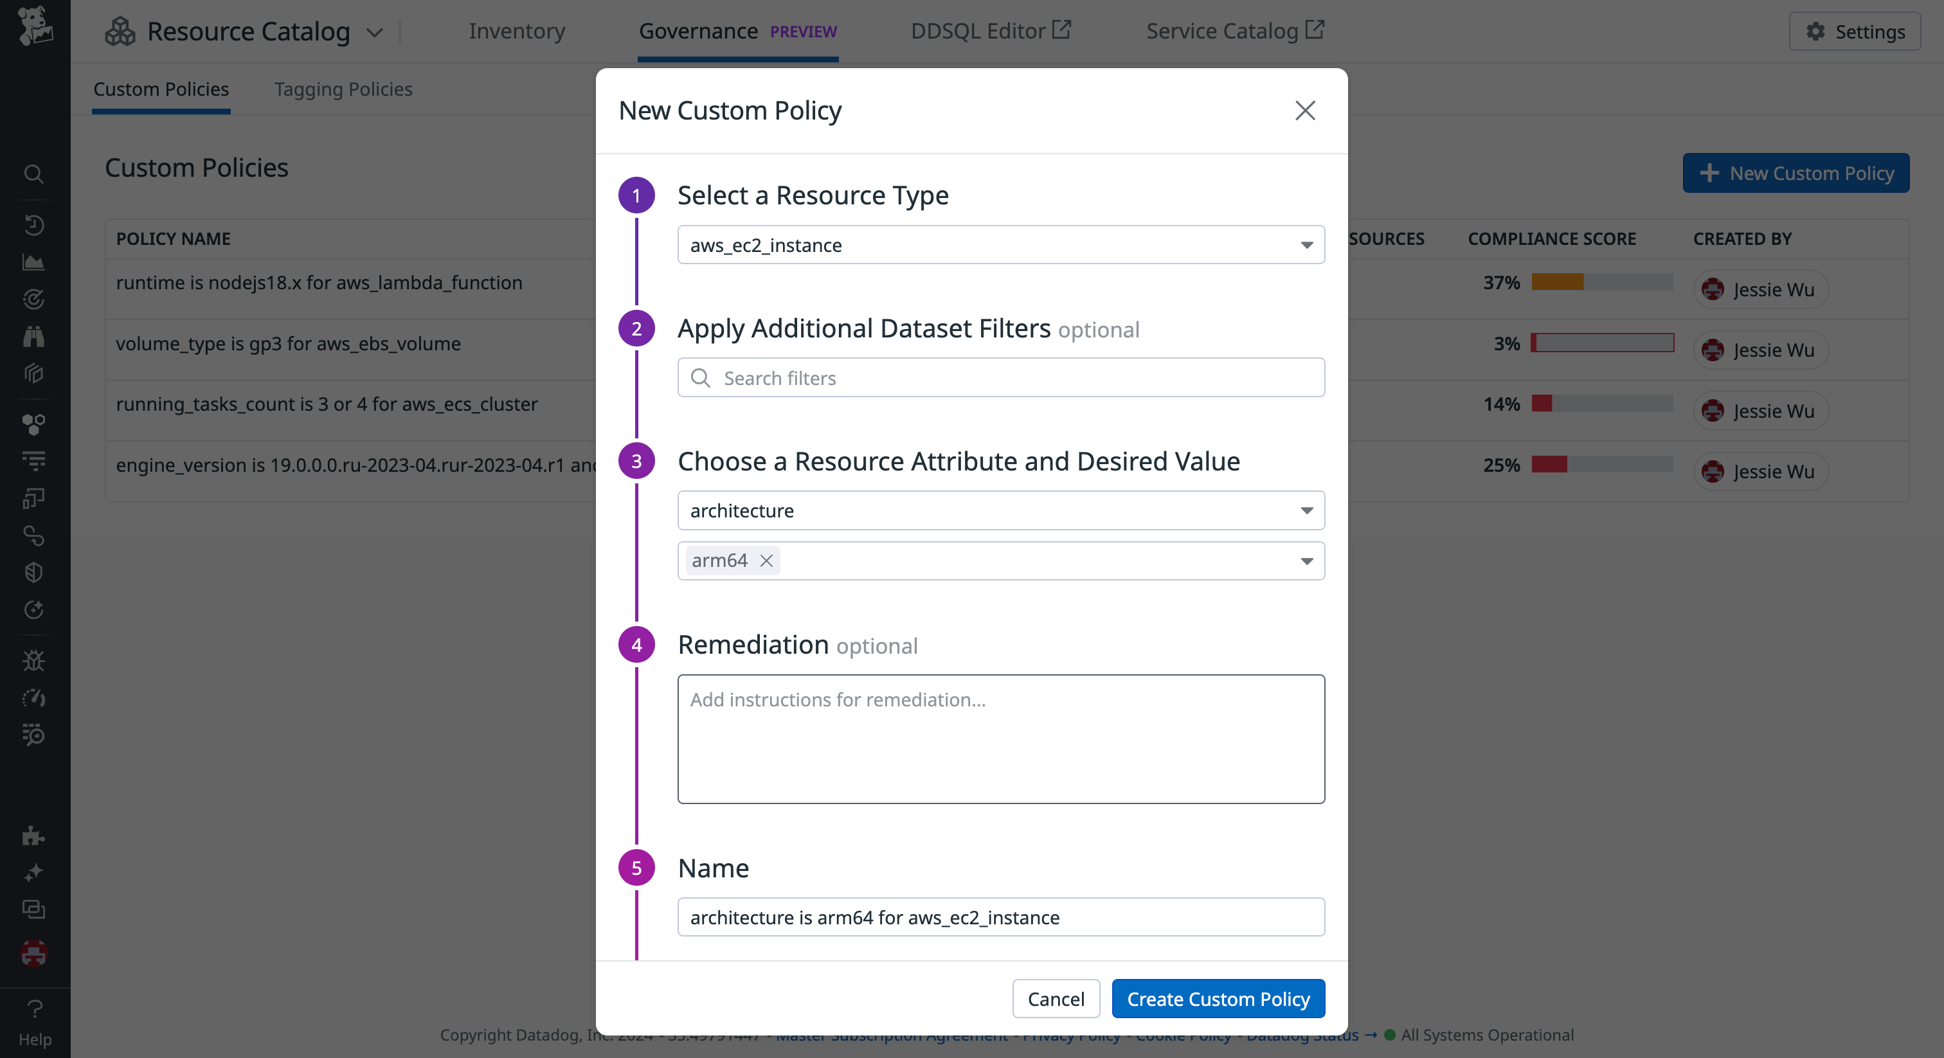Viewport: 1944px width, 1058px height.
Task: Expand the Resource Catalog chevron
Action: pyautogui.click(x=375, y=31)
